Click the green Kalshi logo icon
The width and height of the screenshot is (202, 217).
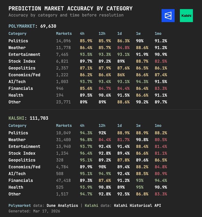click(186, 16)
